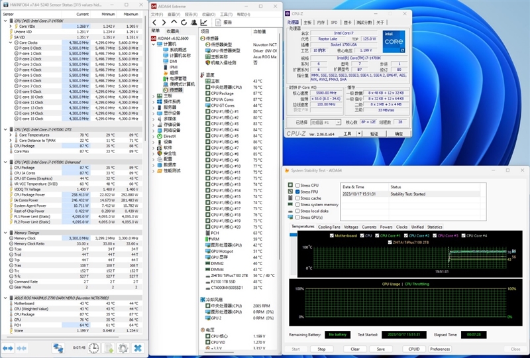
Task: Switch to Cooling Fans tab
Action: (x=329, y=227)
